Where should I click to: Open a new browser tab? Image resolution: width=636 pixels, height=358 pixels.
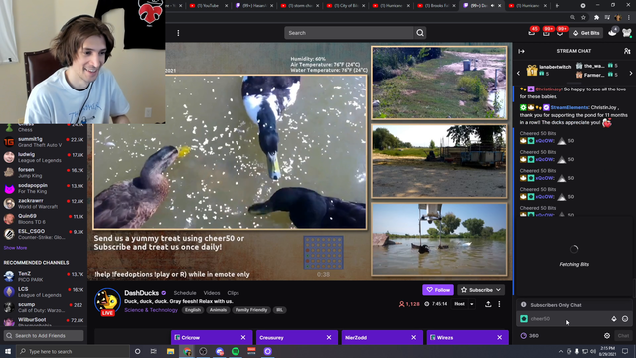tap(557, 6)
